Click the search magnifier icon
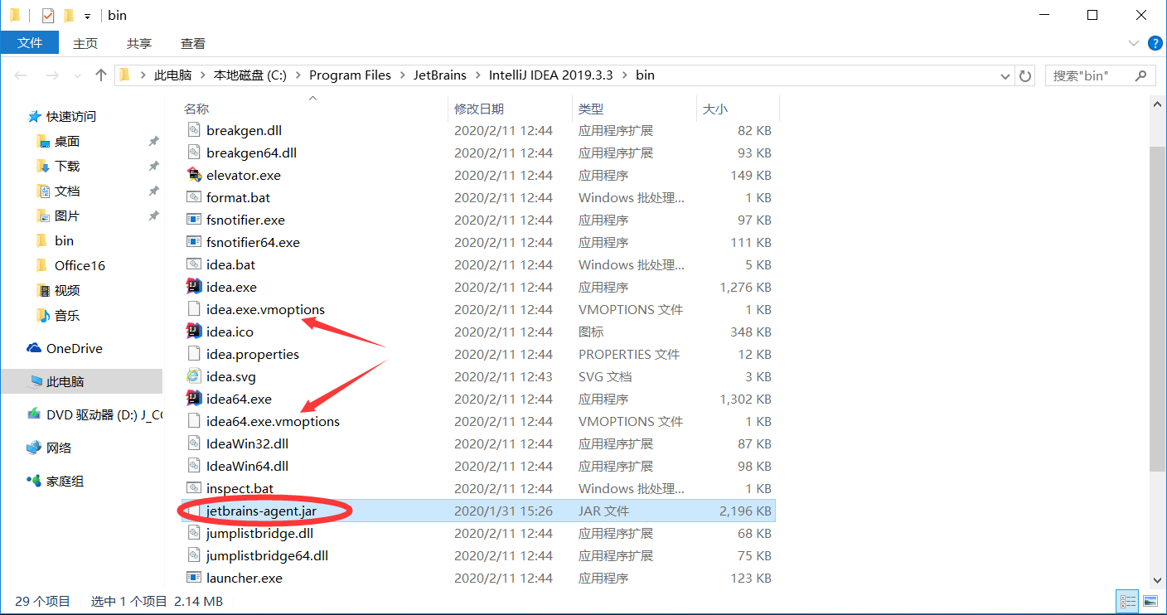 [1140, 75]
